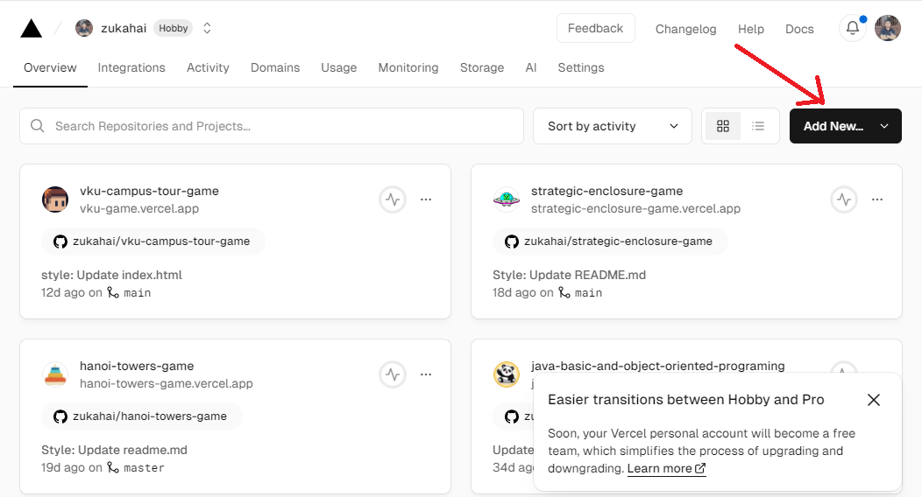Switch to grid view layout
This screenshot has height=497, width=922.
(x=723, y=126)
